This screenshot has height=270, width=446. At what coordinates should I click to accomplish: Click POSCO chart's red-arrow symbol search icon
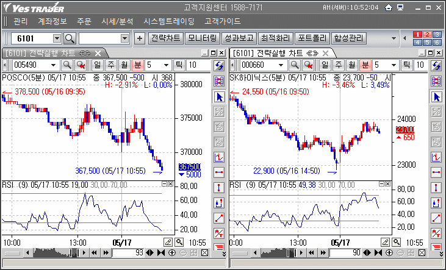(x=81, y=65)
